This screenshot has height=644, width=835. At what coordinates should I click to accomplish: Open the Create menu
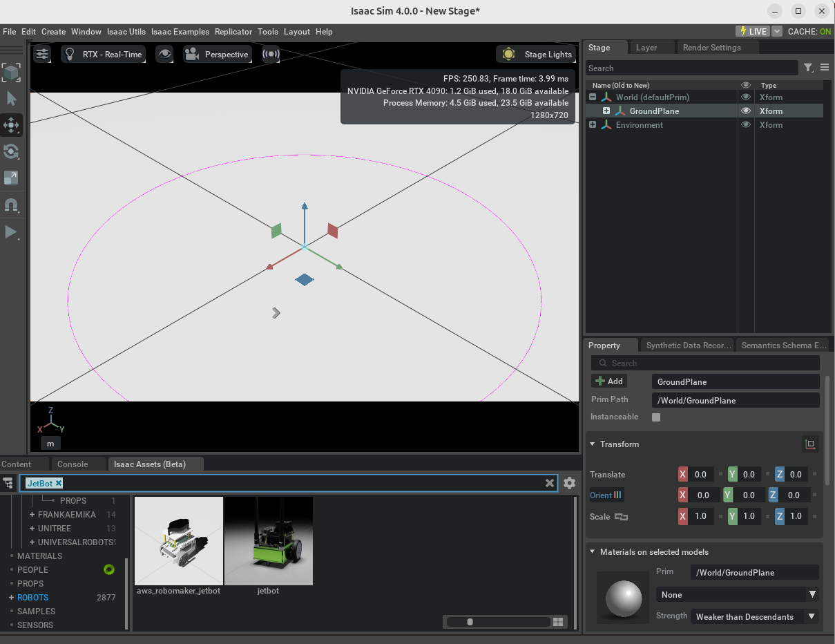(x=53, y=32)
